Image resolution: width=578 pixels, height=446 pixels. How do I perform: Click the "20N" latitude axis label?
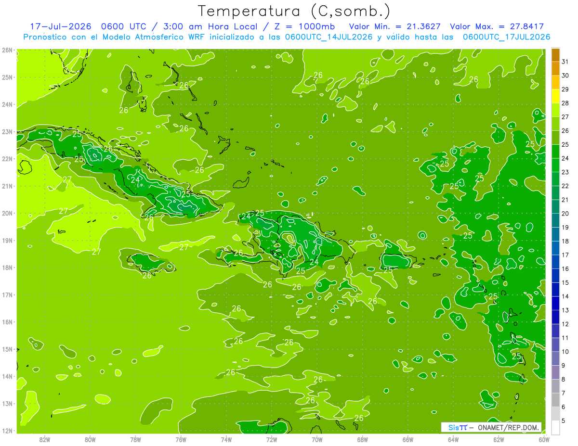pyautogui.click(x=7, y=213)
